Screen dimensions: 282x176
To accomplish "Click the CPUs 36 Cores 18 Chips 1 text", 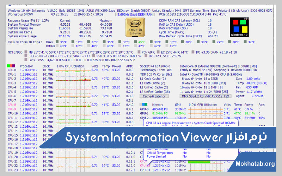I will tap(25, 42).
